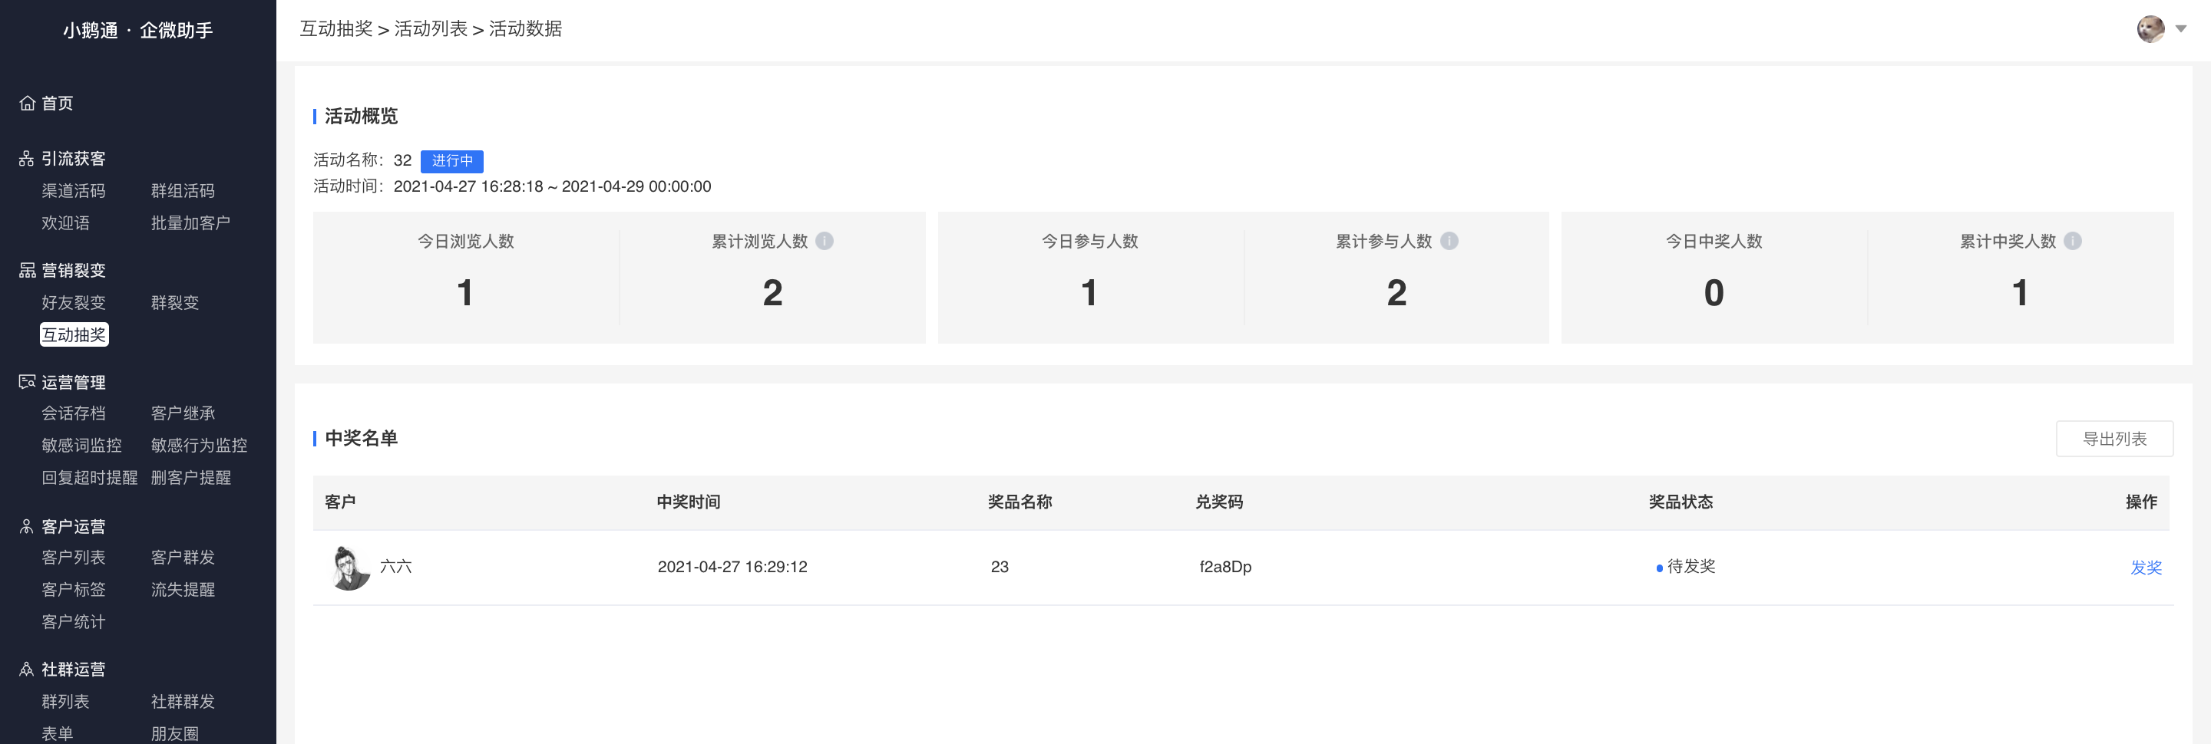Click info icon beside 累计浏览人数

pyautogui.click(x=824, y=241)
